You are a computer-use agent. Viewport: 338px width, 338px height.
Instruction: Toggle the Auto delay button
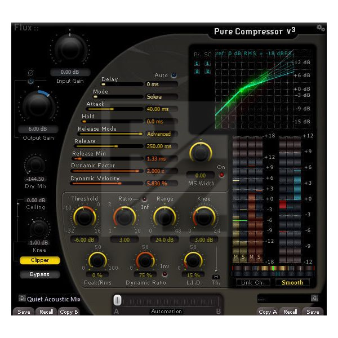[174, 75]
